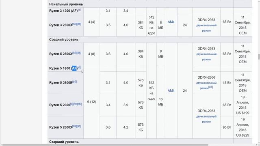The height and width of the screenshot is (146, 260).
Task: Click двухканальный режим link in the Ryzen 5 2600 row
Action: click(206, 119)
